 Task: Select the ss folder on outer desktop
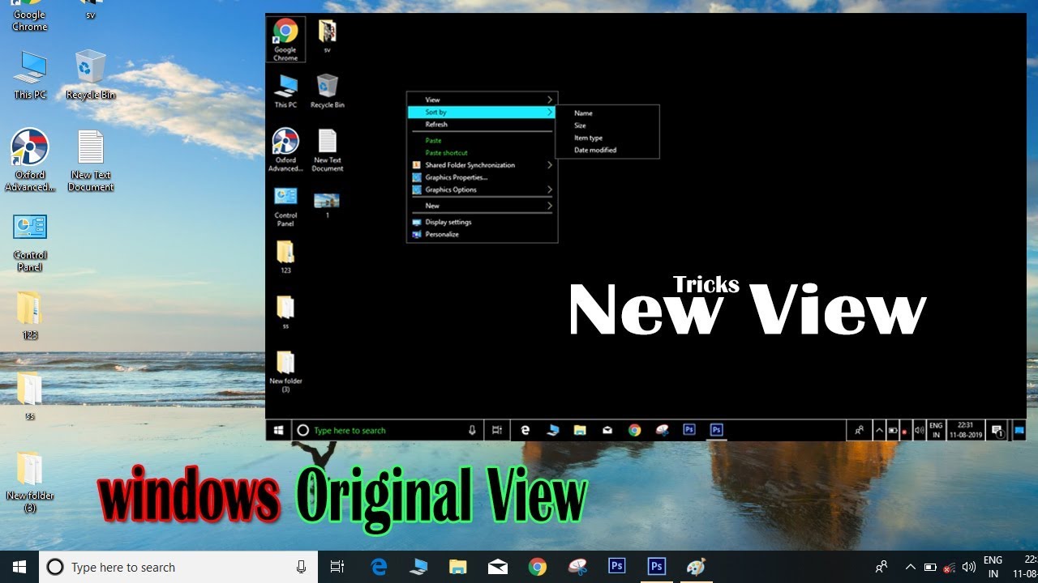[30, 397]
